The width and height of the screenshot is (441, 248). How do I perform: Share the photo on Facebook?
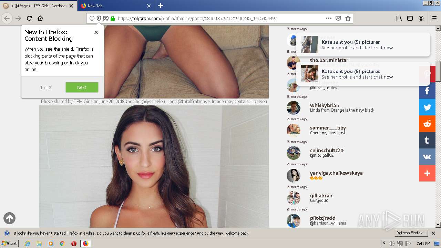[x=427, y=91]
